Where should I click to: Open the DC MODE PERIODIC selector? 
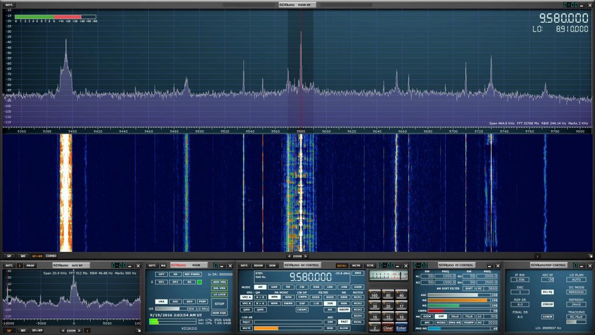point(576,292)
